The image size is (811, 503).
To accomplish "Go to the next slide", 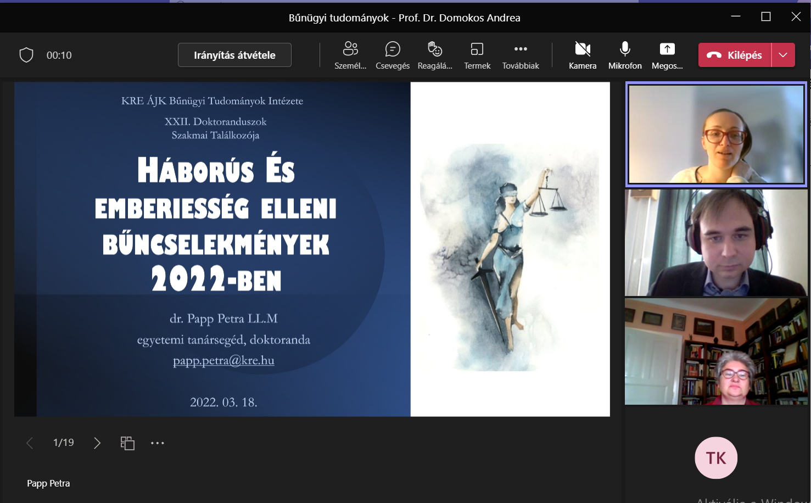I will pos(97,443).
